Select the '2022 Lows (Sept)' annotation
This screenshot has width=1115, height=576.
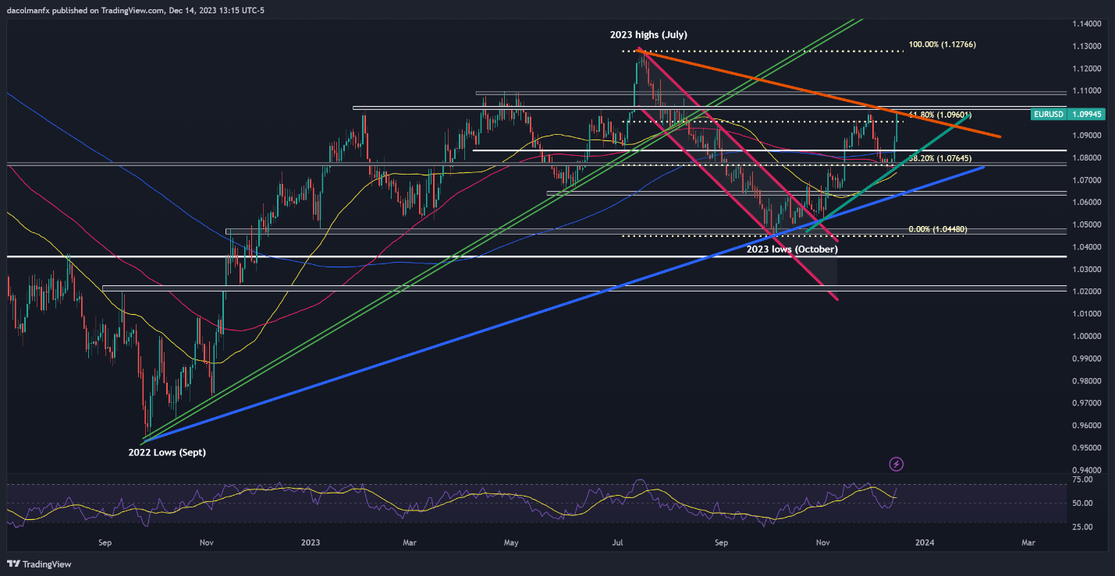[x=167, y=452]
